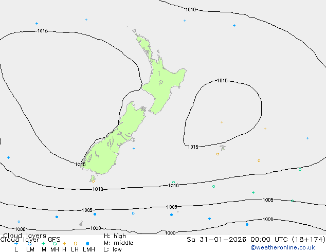Click the 'LH' legend label text
The width and height of the screenshot is (326, 252).
(x=75, y=249)
